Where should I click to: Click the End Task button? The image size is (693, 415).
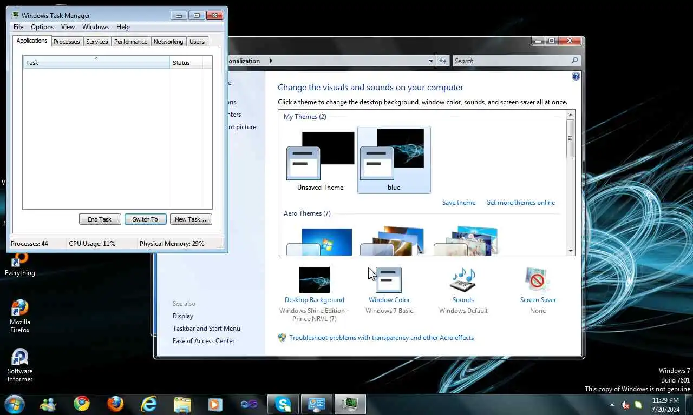(x=100, y=219)
